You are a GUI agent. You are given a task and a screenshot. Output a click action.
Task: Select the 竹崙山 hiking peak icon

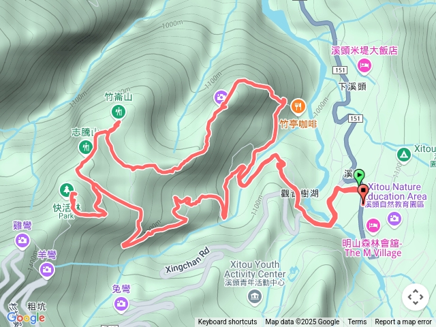[119, 112]
